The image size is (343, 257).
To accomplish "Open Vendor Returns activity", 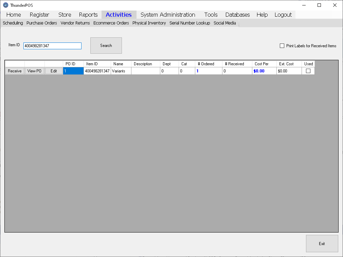I will 75,23.
